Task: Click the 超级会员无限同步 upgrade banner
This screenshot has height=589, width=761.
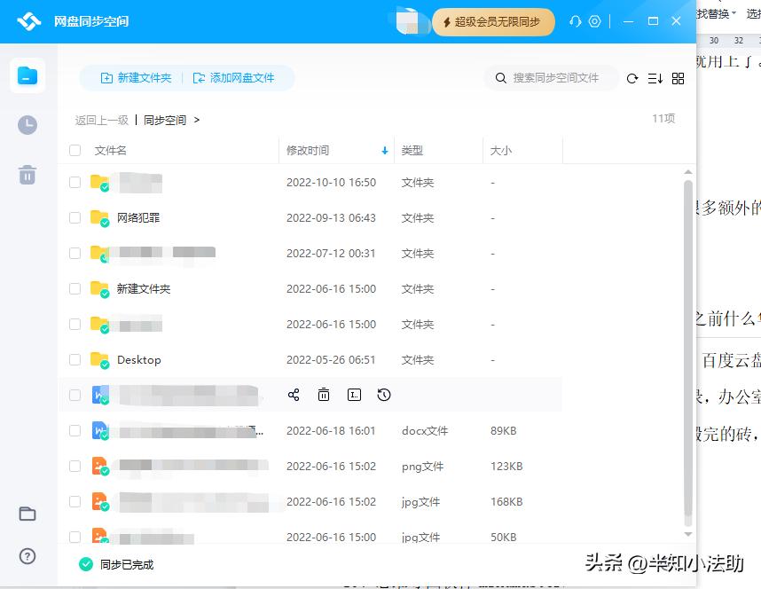Action: pyautogui.click(x=493, y=21)
